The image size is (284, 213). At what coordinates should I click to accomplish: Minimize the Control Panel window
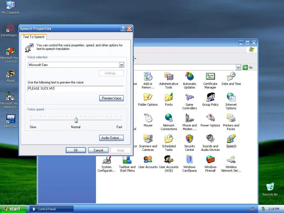[241, 43]
